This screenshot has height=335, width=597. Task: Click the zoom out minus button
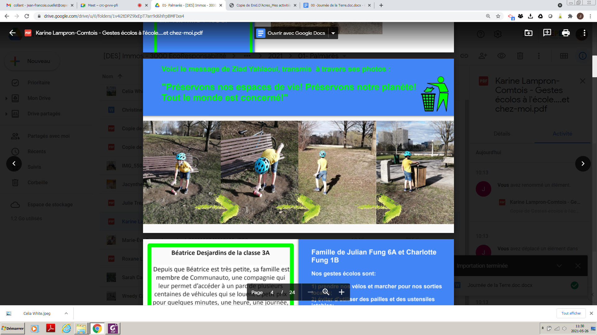tap(310, 292)
